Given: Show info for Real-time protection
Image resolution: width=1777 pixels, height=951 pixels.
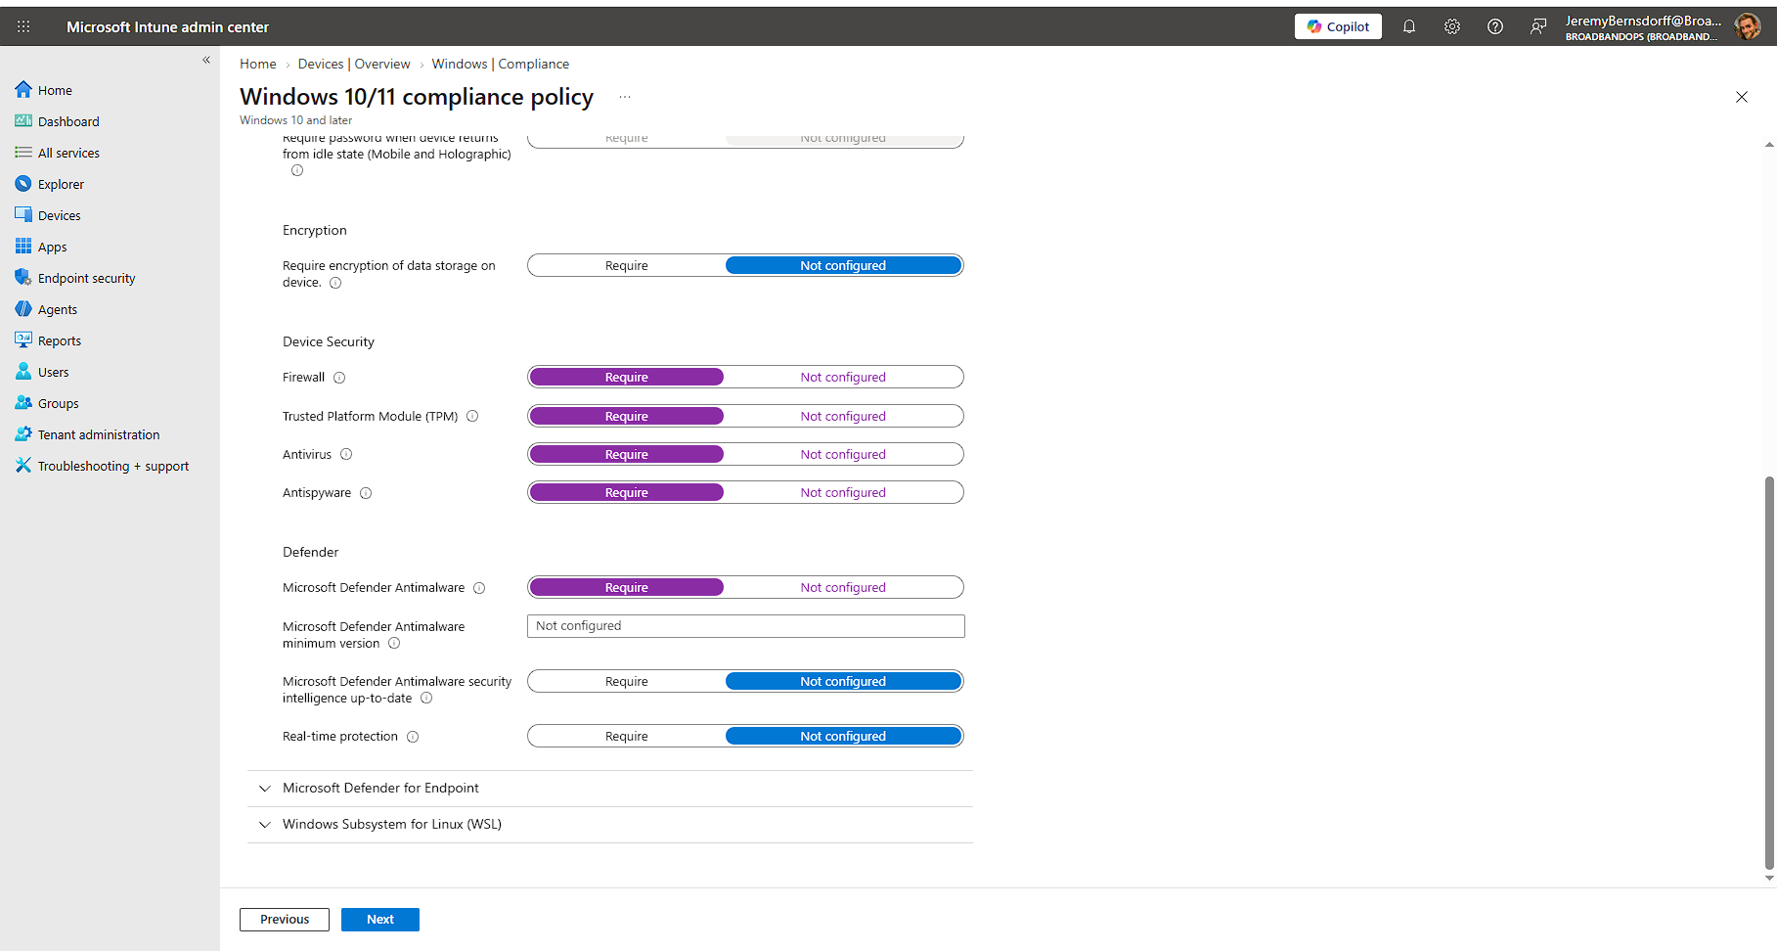Looking at the screenshot, I should point(413,737).
